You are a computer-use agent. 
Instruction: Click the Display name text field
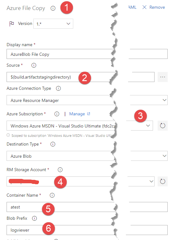87,54
